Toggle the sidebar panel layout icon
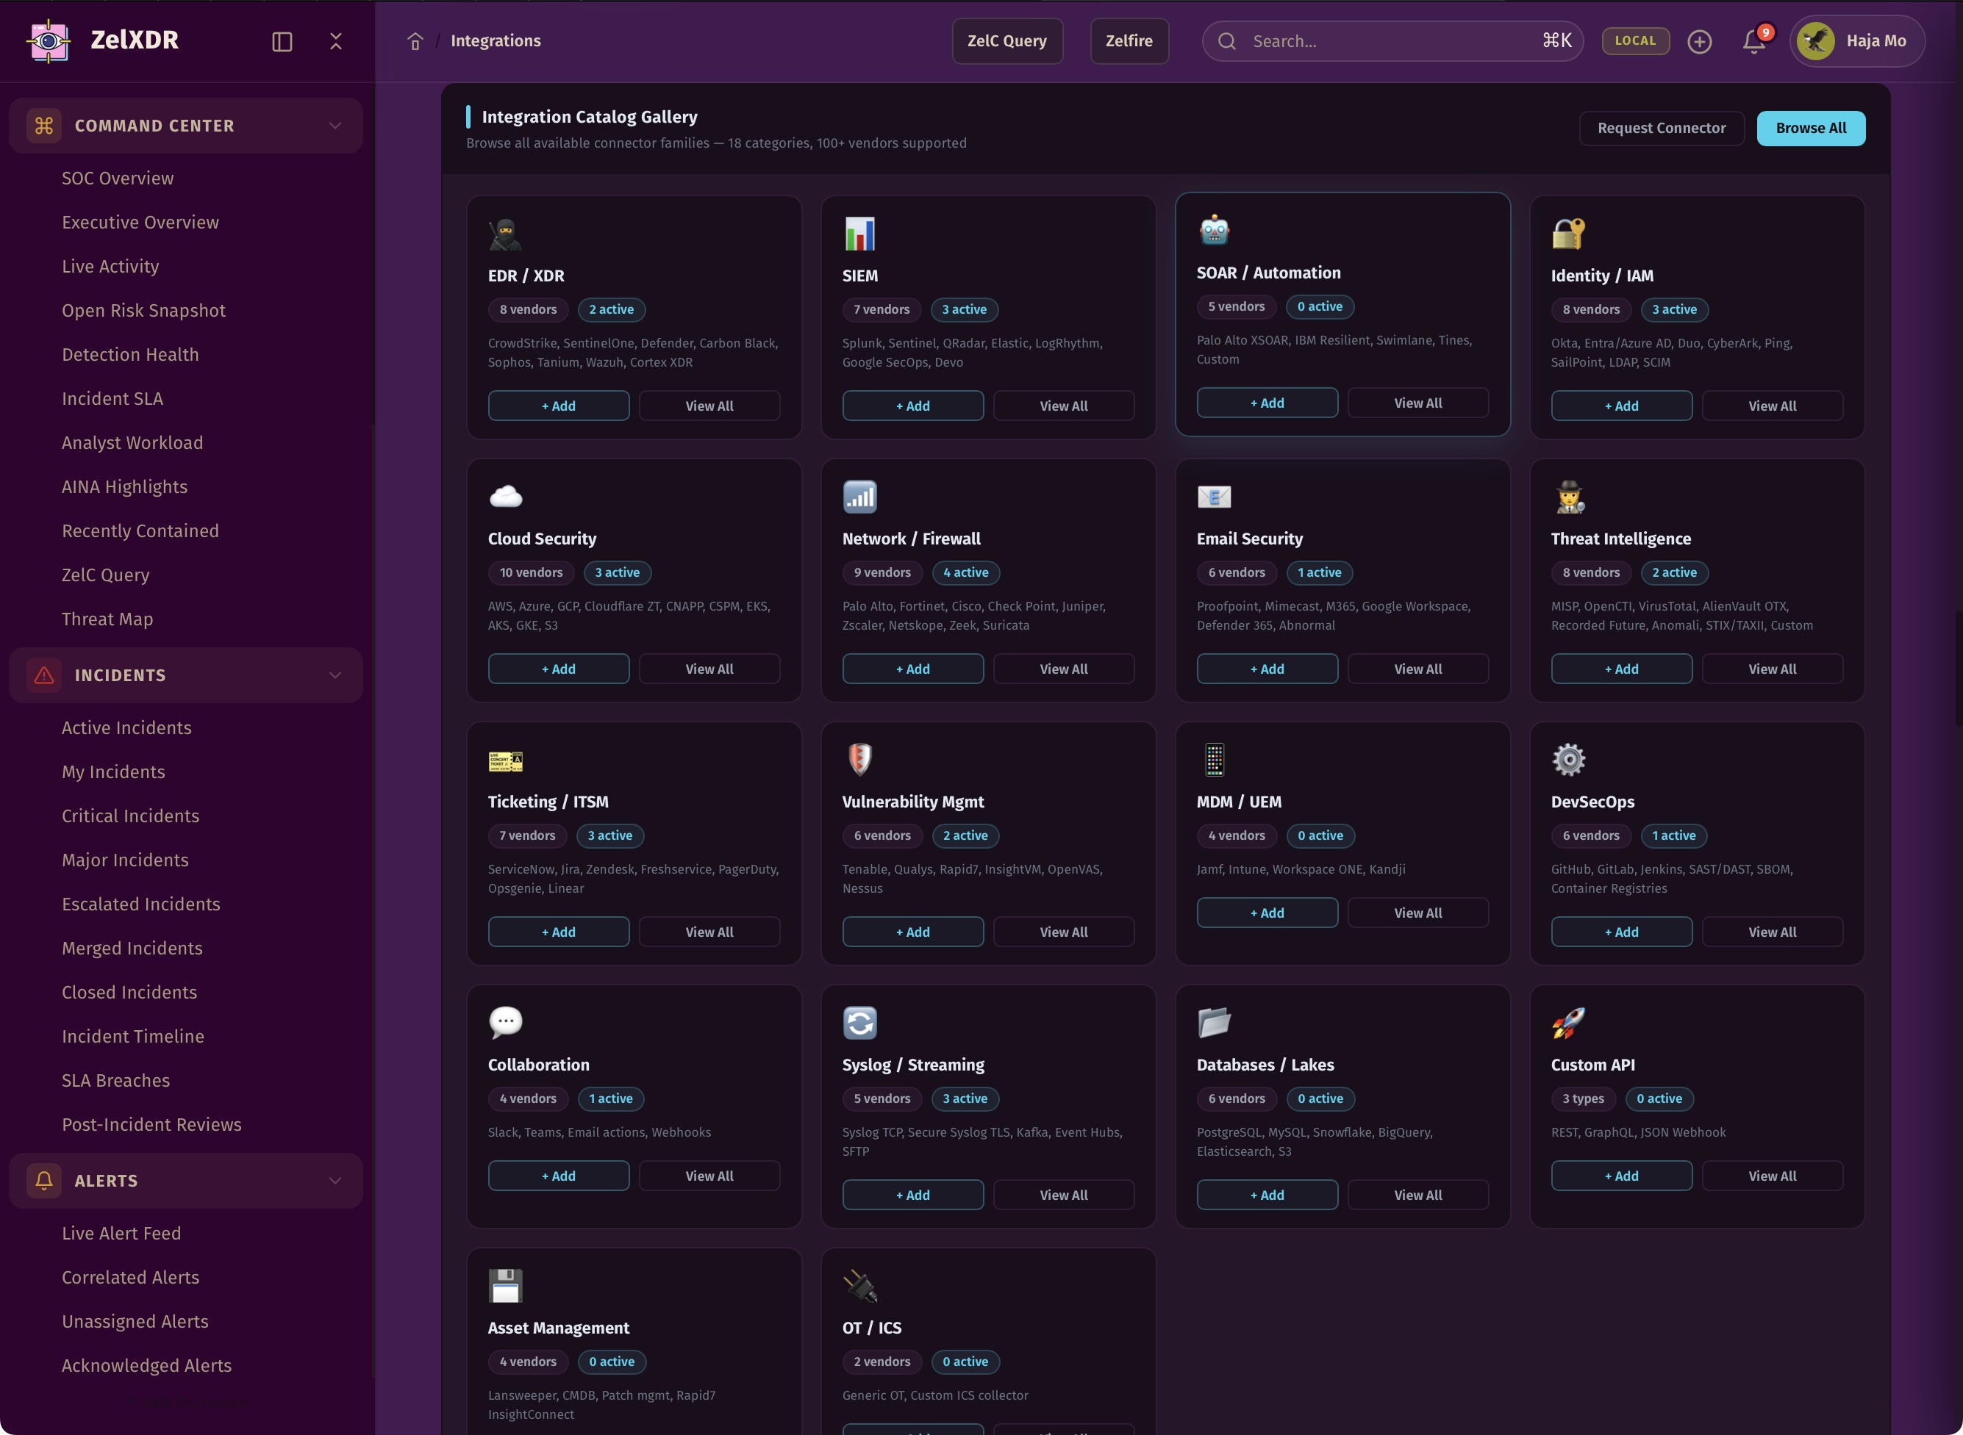 pyautogui.click(x=282, y=42)
